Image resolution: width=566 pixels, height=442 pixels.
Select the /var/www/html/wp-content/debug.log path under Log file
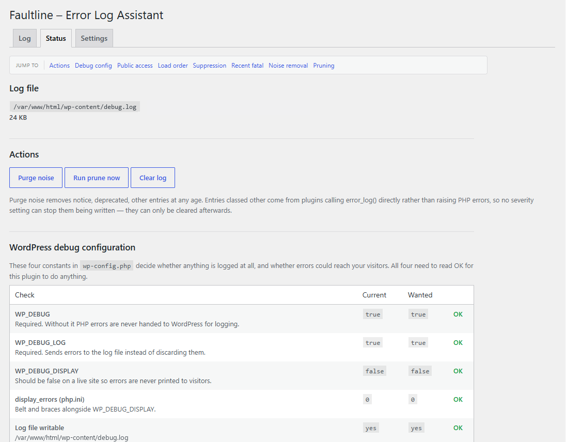coord(75,107)
